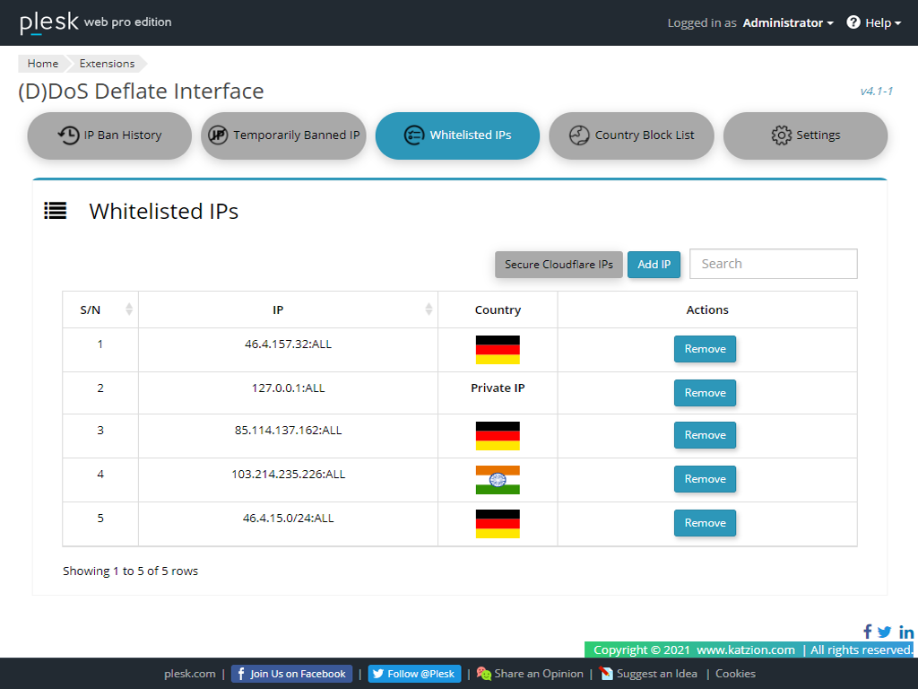This screenshot has width=918, height=689.
Task: Click the Plesk logo in header
Action: (x=49, y=22)
